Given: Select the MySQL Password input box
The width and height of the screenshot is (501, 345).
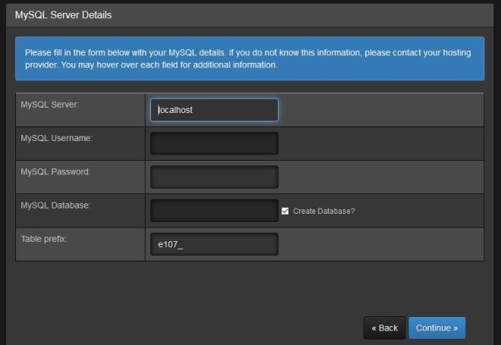Looking at the screenshot, I should [214, 177].
